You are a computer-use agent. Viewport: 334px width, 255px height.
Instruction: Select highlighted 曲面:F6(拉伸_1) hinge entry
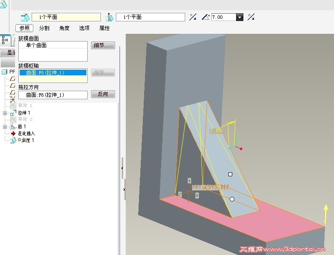(x=53, y=73)
